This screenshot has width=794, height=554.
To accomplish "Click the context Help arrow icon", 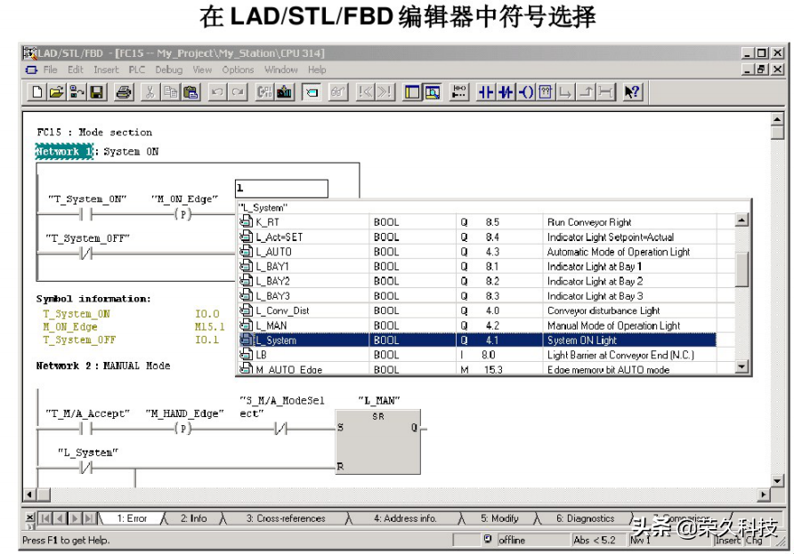I will (x=633, y=92).
